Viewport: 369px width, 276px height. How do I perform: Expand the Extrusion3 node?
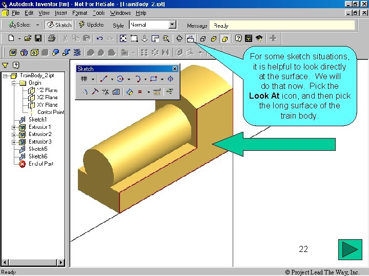click(x=14, y=142)
